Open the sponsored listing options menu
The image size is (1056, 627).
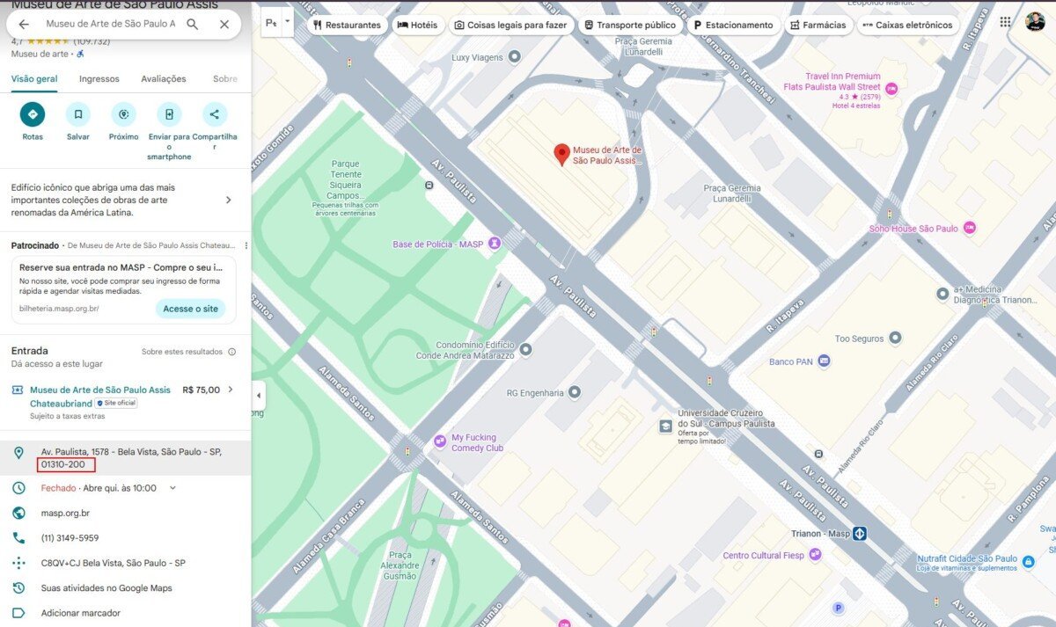click(246, 245)
